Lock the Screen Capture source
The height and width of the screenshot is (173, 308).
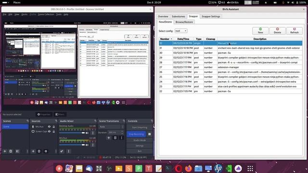pyautogui.click(x=53, y=131)
